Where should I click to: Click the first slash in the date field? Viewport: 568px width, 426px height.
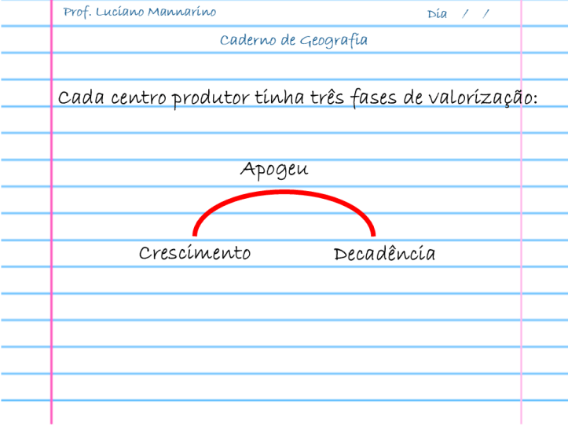pos(466,14)
